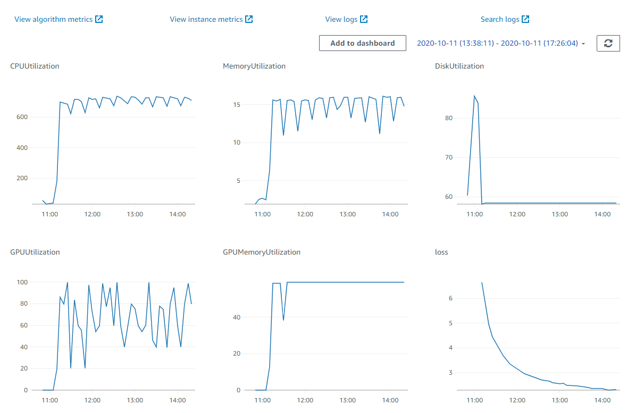The image size is (644, 413).
Task: Click external-link icon next to View logs
Action: point(364,19)
